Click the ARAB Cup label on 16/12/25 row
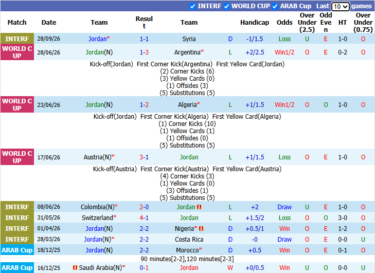The height and width of the screenshot is (273, 375). [x=17, y=268]
